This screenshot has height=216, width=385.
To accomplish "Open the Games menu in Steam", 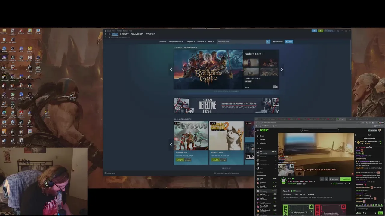I will pyautogui.click(x=125, y=31).
